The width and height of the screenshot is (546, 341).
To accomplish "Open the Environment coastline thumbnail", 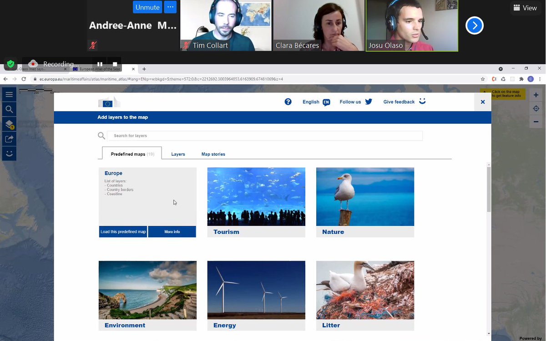I will tap(147, 290).
